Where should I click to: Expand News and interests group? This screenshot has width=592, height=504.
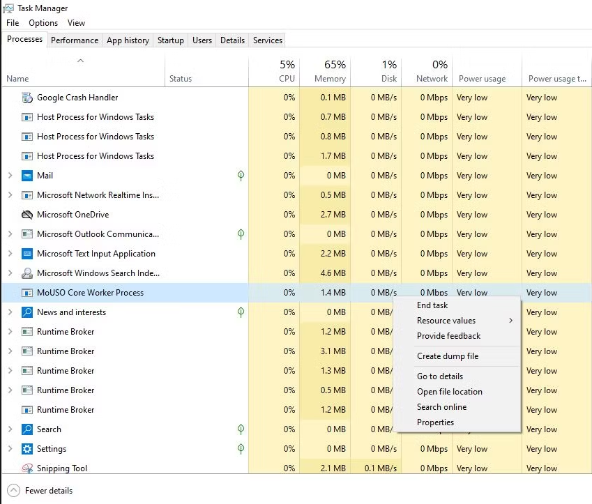10,312
